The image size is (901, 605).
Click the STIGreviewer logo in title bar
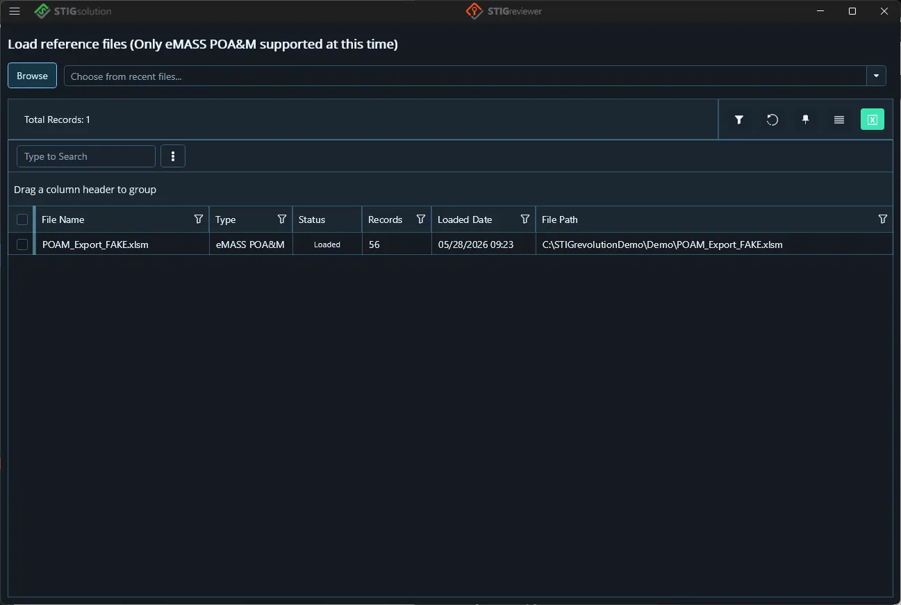(504, 11)
